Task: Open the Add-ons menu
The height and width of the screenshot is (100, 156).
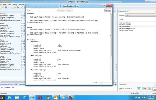Action: point(22,4)
